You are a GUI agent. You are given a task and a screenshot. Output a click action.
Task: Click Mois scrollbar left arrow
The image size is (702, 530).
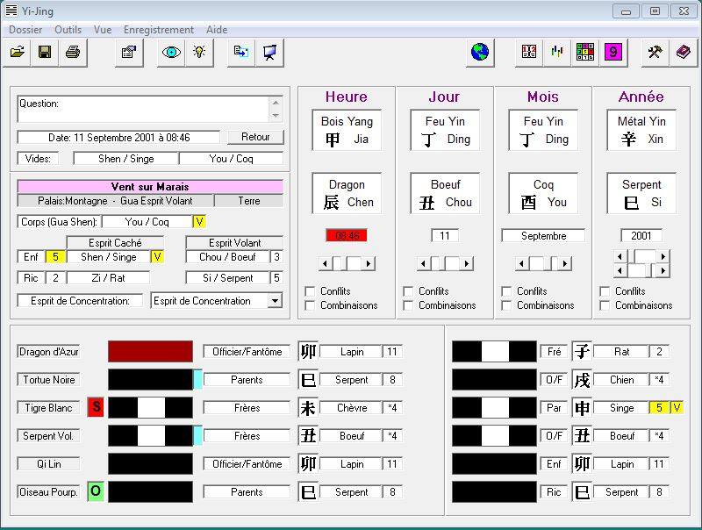521,263
